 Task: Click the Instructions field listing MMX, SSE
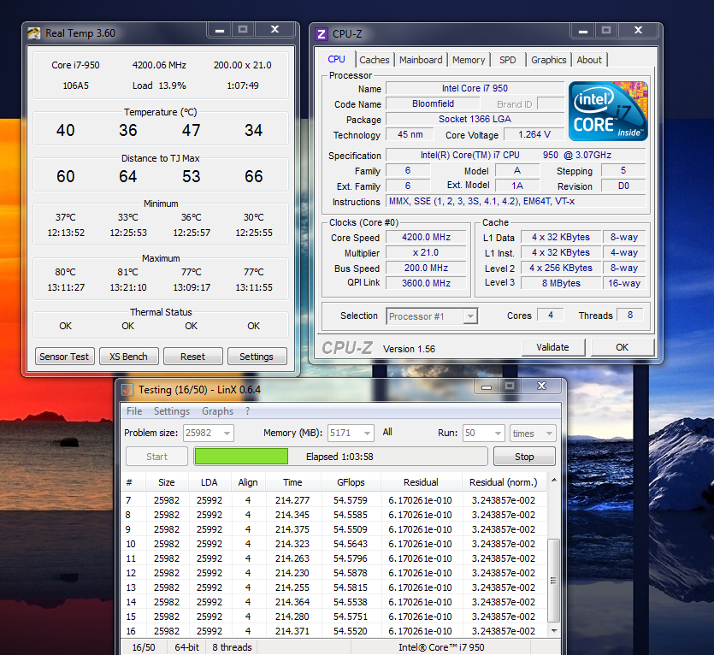516,201
